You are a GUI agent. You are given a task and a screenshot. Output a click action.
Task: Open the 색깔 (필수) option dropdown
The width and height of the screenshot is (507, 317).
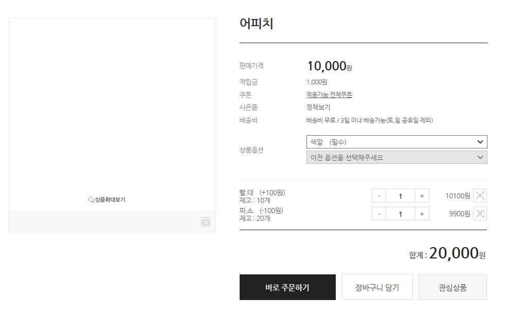point(396,142)
